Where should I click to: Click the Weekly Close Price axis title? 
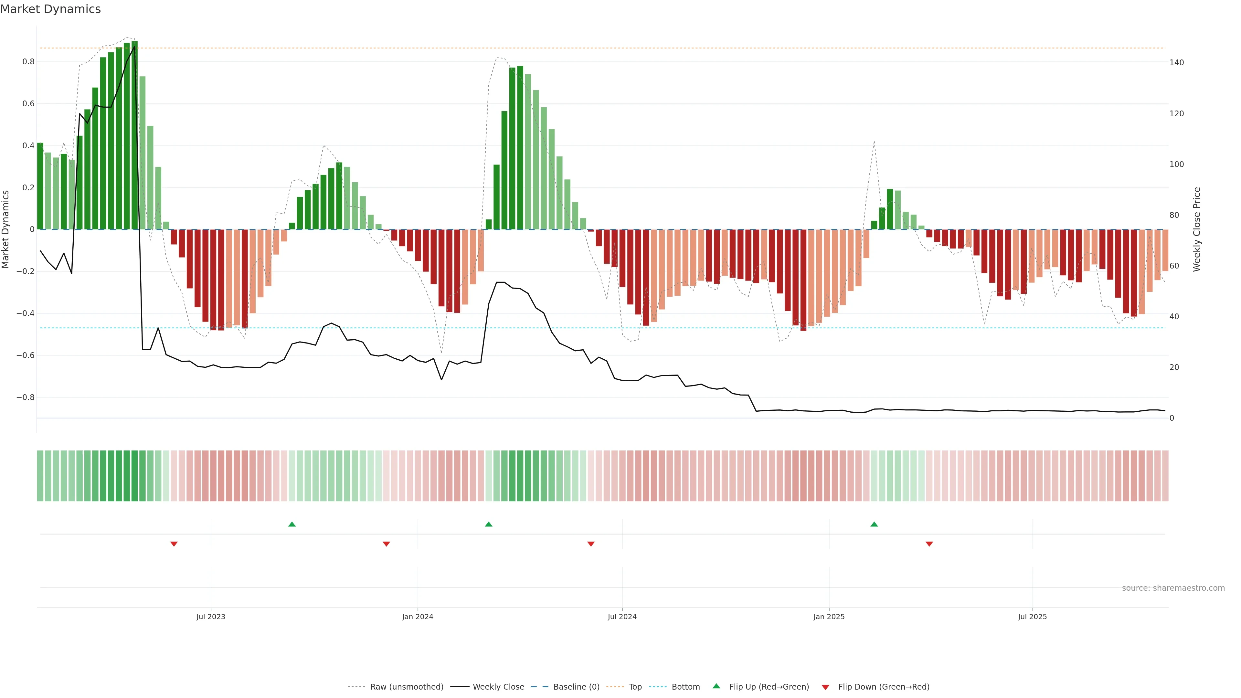point(1197,229)
